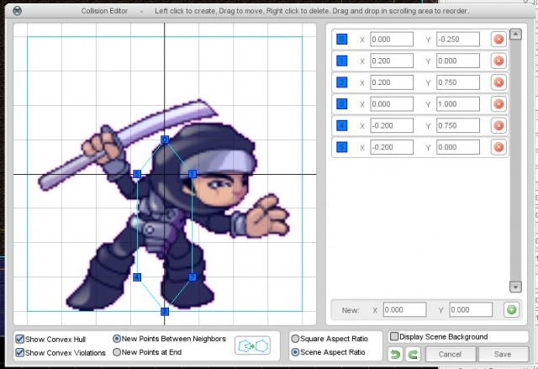Edit point 4 Y field 0.750
This screenshot has height=369, width=538.
coord(458,125)
